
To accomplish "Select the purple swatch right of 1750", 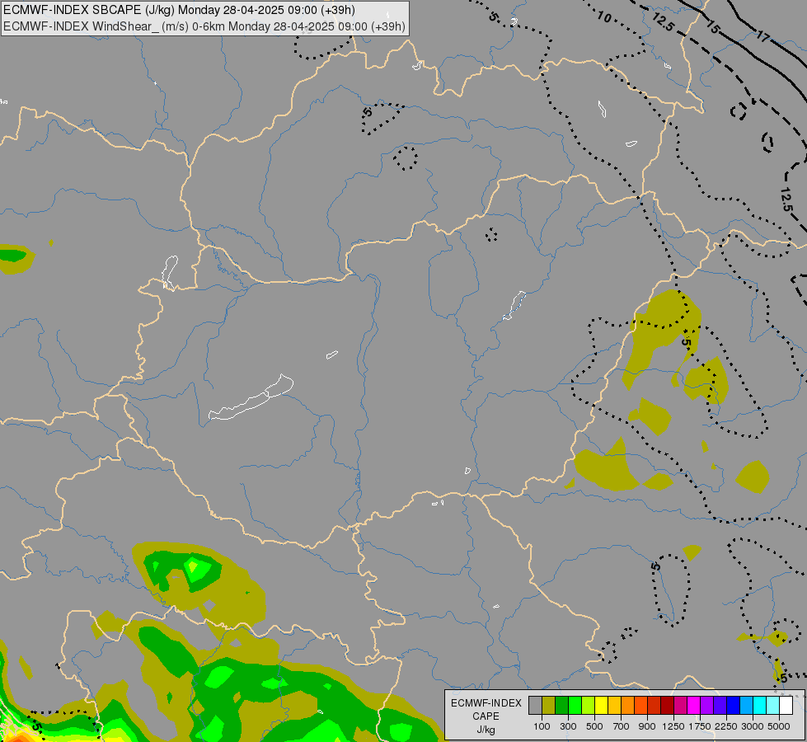I will tap(707, 706).
